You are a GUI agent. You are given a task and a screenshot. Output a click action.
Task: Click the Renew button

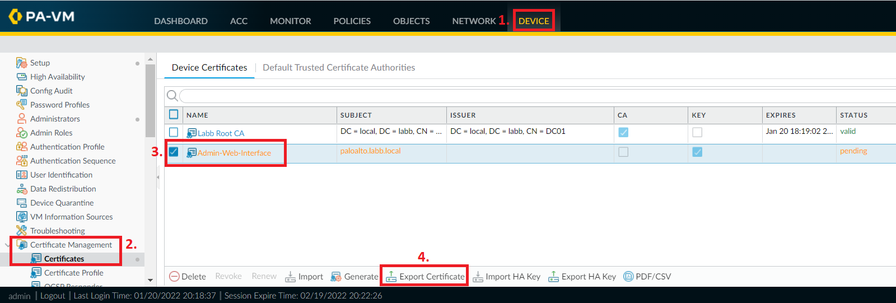[x=264, y=276]
